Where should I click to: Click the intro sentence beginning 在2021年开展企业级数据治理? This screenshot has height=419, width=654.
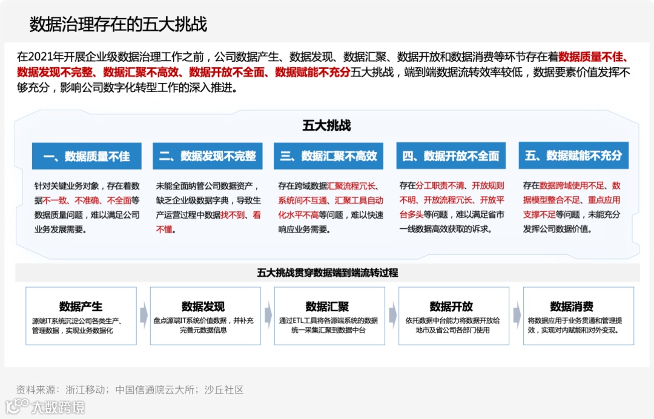click(x=323, y=72)
